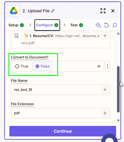
Task: Open the AI sparkle assistant icon
Action: point(98,25)
